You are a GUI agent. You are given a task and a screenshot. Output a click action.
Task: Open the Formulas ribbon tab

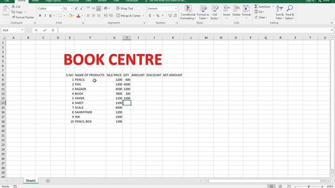tap(73, 1)
